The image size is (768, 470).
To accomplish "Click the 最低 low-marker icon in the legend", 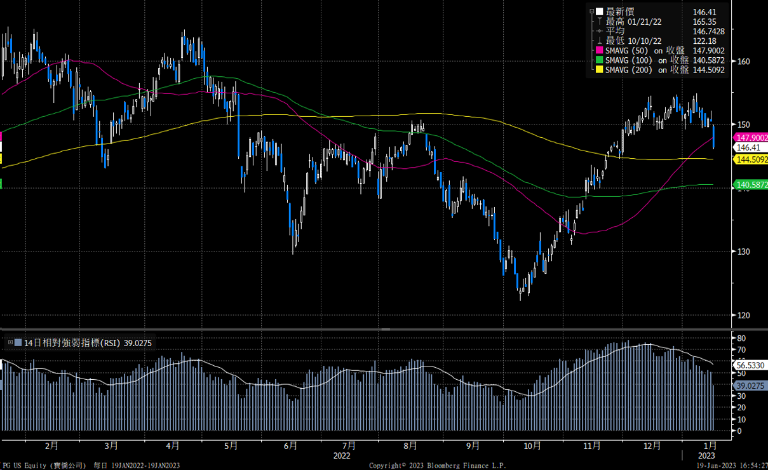I will (599, 39).
